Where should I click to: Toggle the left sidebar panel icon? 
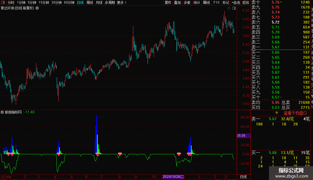click(3, 2)
